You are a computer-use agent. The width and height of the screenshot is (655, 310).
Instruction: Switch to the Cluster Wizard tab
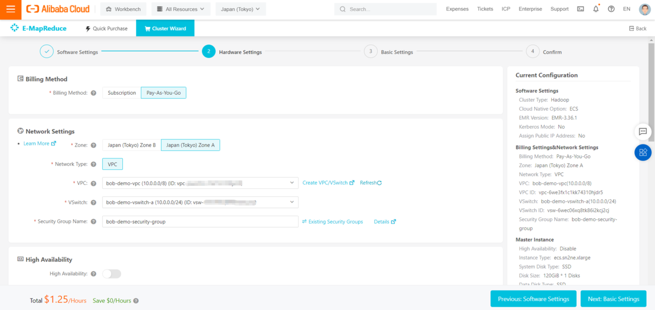point(165,29)
